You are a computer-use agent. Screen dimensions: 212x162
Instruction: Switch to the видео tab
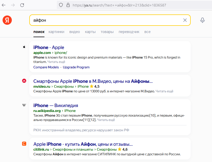[75, 32]
